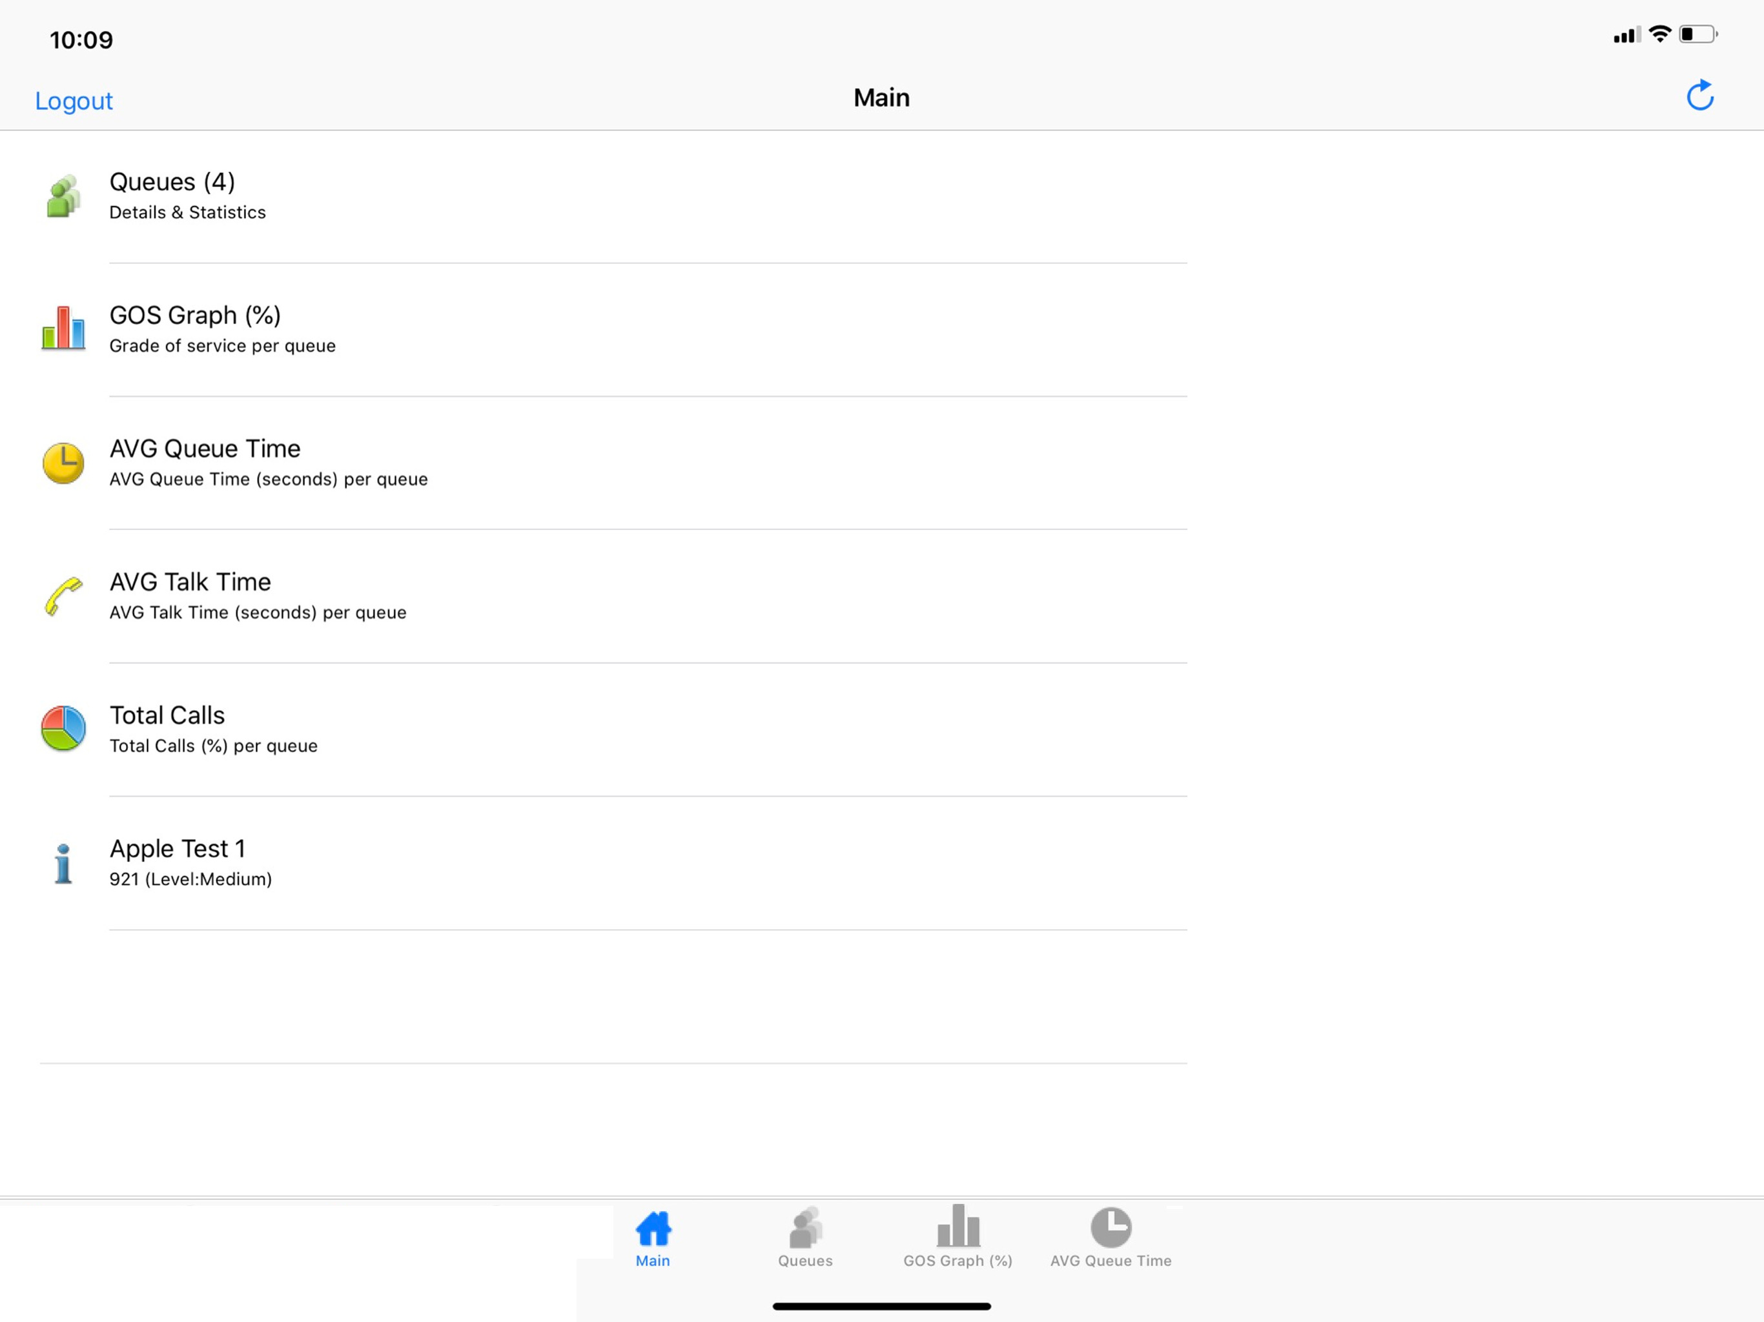Click 'Total Calls (%) per queue' subtitle
This screenshot has height=1322, width=1764.
(214, 746)
